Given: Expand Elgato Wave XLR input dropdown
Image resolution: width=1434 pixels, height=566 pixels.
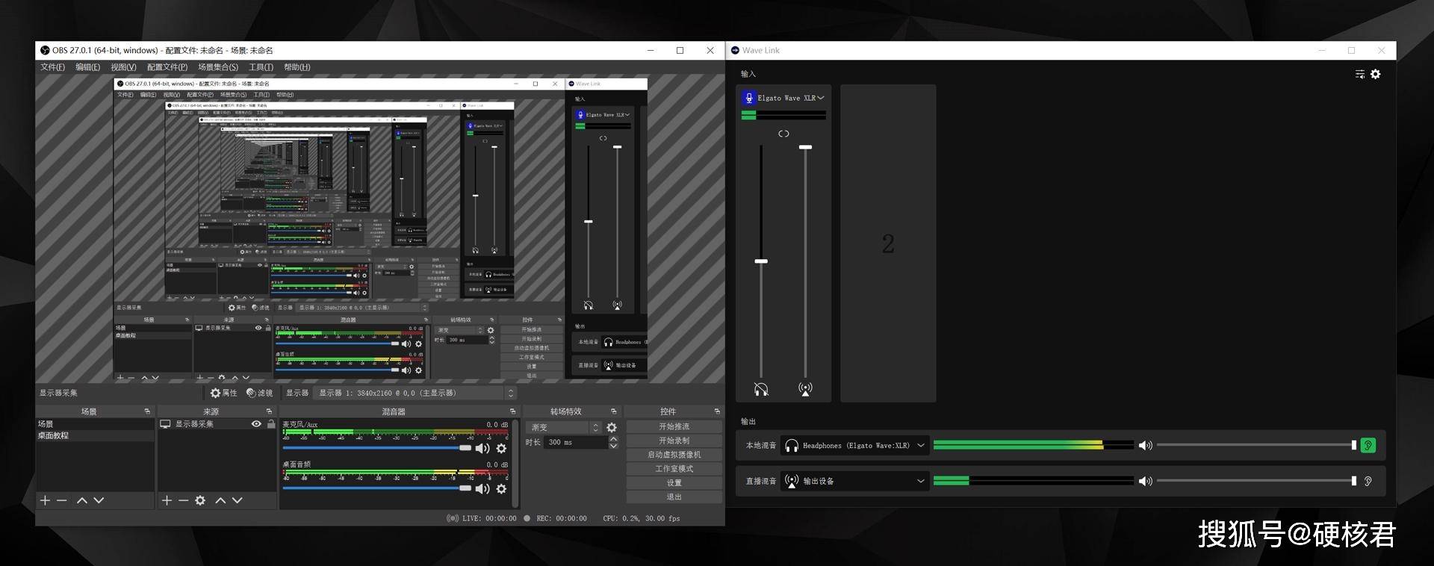Looking at the screenshot, I should (820, 98).
